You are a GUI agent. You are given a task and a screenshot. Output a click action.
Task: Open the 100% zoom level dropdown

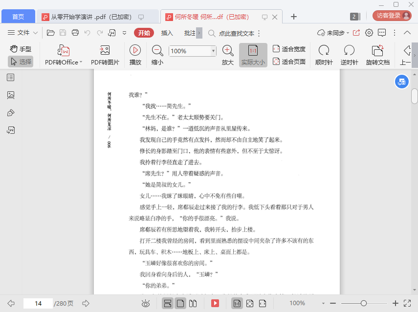tap(213, 51)
